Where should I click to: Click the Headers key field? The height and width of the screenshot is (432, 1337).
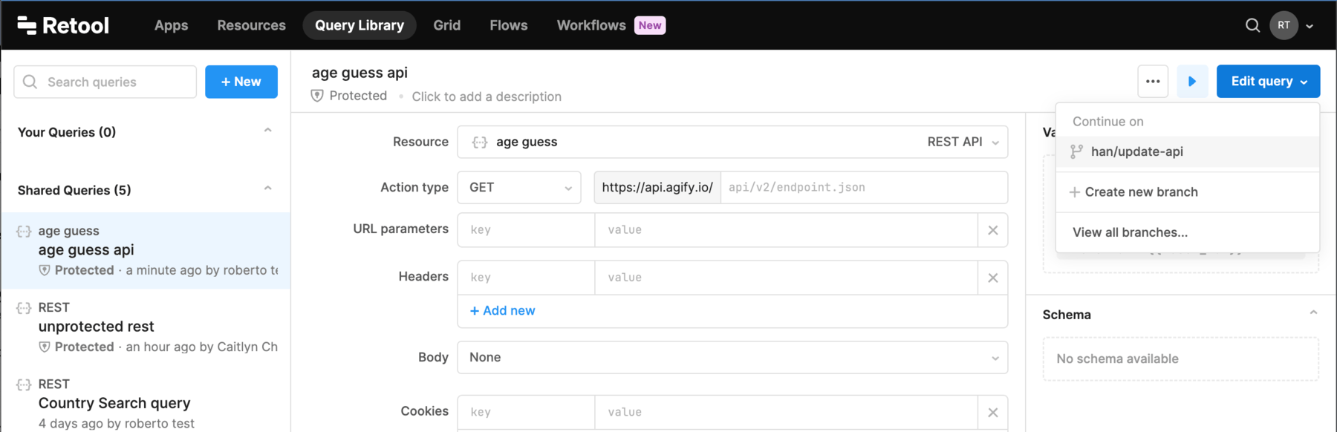[526, 278]
